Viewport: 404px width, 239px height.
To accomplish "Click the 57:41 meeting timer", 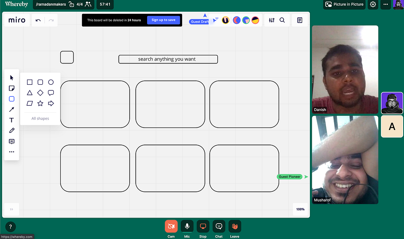I will click(x=105, y=4).
